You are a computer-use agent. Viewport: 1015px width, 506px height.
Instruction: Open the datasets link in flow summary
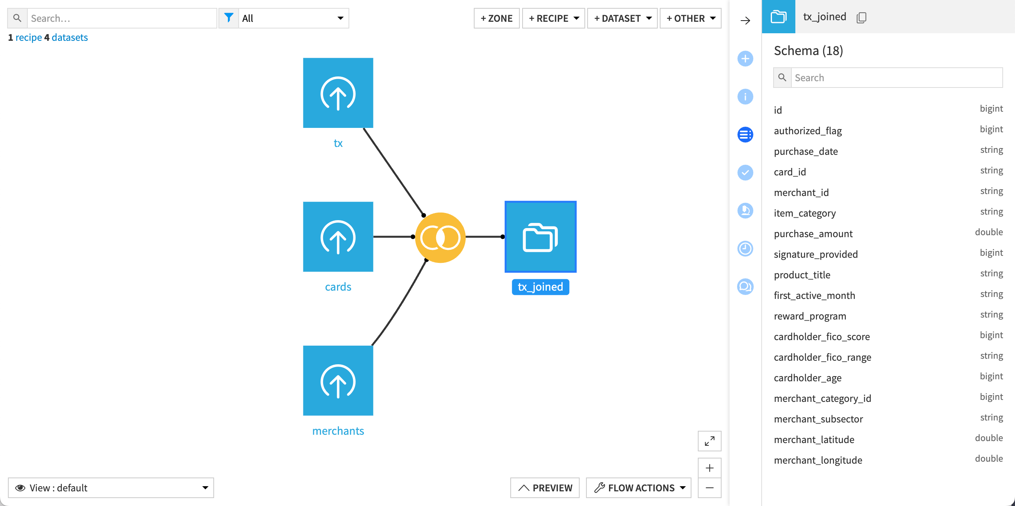(70, 37)
